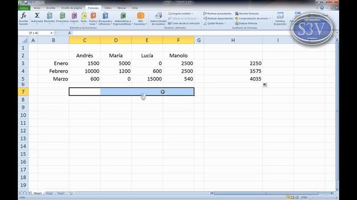Switch to the Diseño de página tab

coord(71,8)
